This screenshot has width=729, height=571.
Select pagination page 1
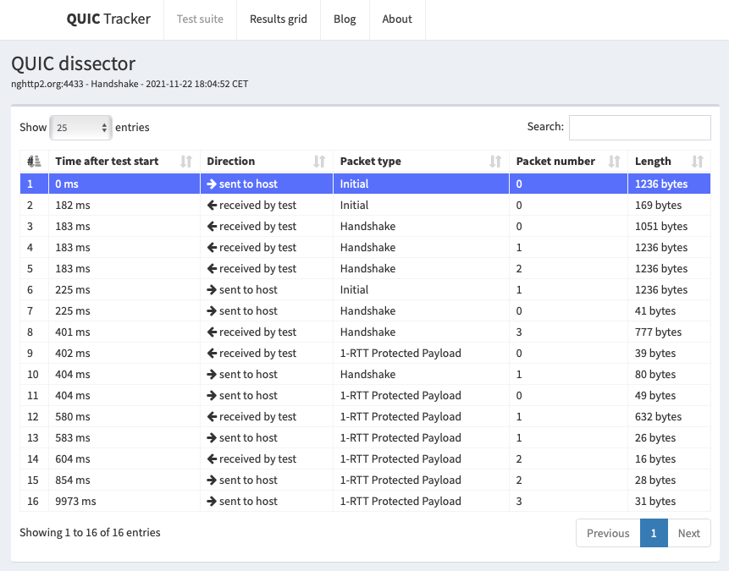654,533
